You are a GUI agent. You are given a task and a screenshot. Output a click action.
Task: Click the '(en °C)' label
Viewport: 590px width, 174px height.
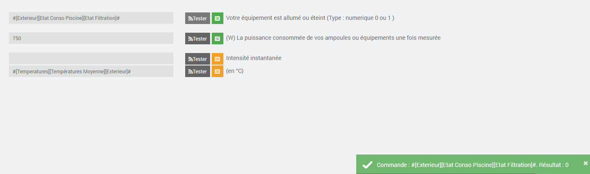pos(235,71)
